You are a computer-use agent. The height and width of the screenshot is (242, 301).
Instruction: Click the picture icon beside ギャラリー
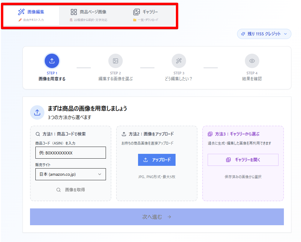137,12
